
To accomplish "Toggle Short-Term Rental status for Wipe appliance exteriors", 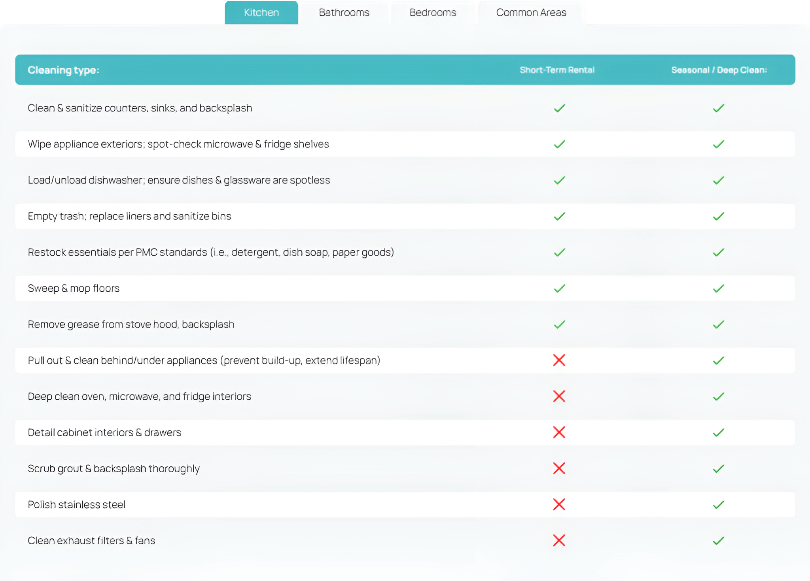I will coord(559,144).
